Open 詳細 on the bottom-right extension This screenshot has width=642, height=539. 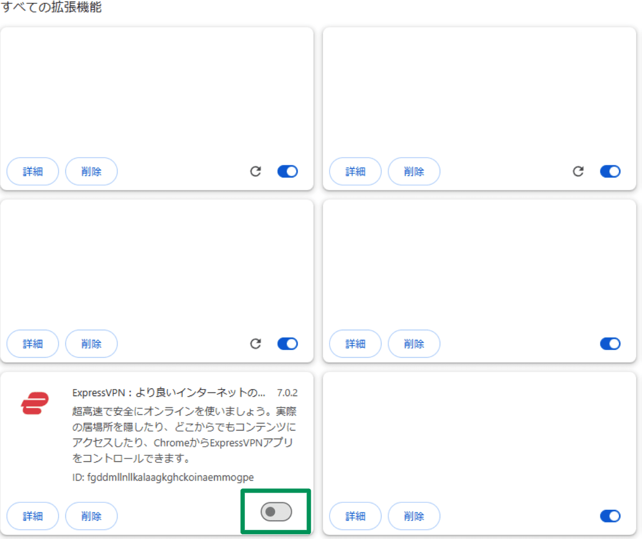click(355, 516)
